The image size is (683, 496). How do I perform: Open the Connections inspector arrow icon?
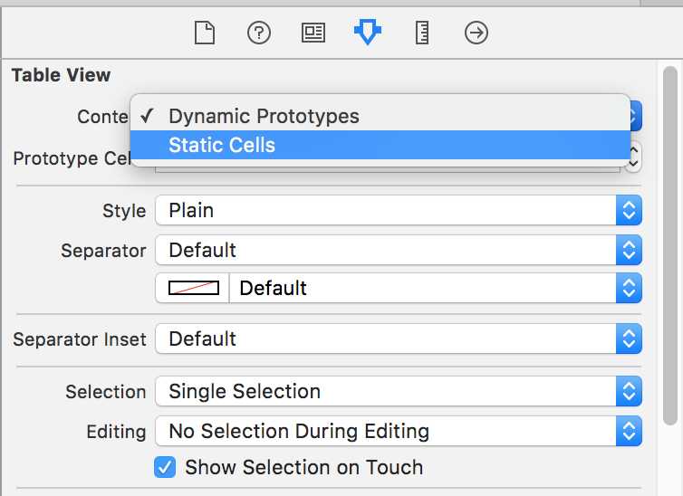point(476,33)
